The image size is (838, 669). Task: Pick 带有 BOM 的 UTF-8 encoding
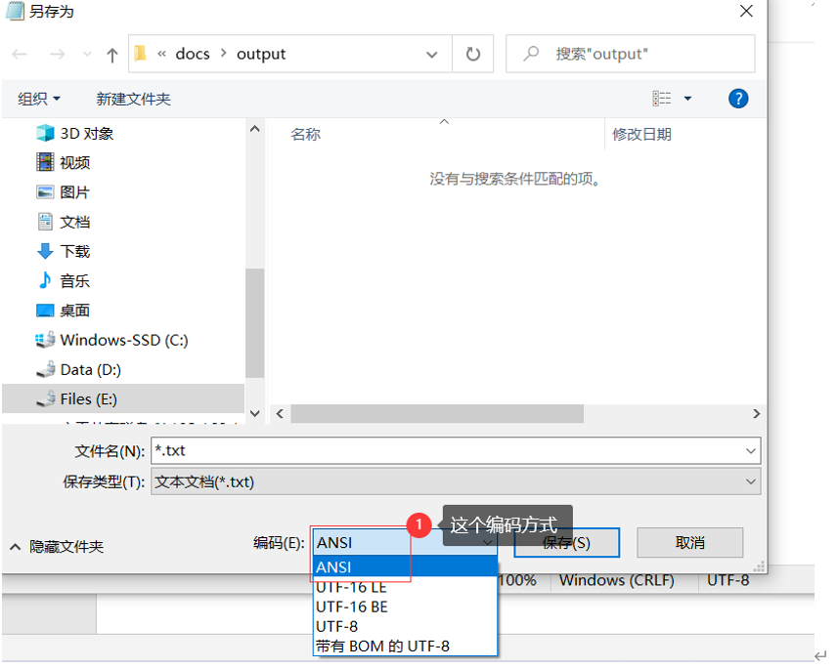pos(382,646)
